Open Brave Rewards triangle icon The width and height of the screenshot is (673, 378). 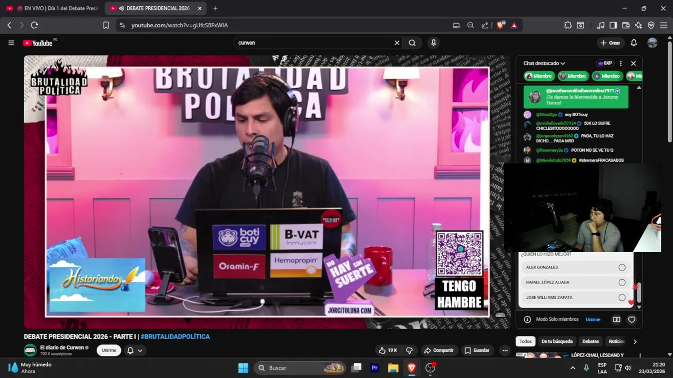(x=514, y=25)
